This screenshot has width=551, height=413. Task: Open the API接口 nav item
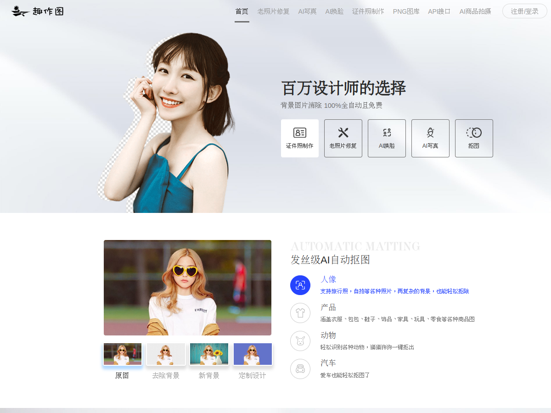[x=439, y=11]
